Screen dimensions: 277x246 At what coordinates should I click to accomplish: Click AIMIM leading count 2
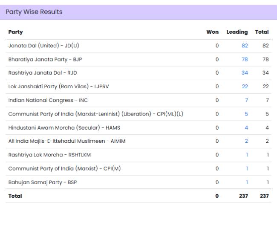click(246, 141)
